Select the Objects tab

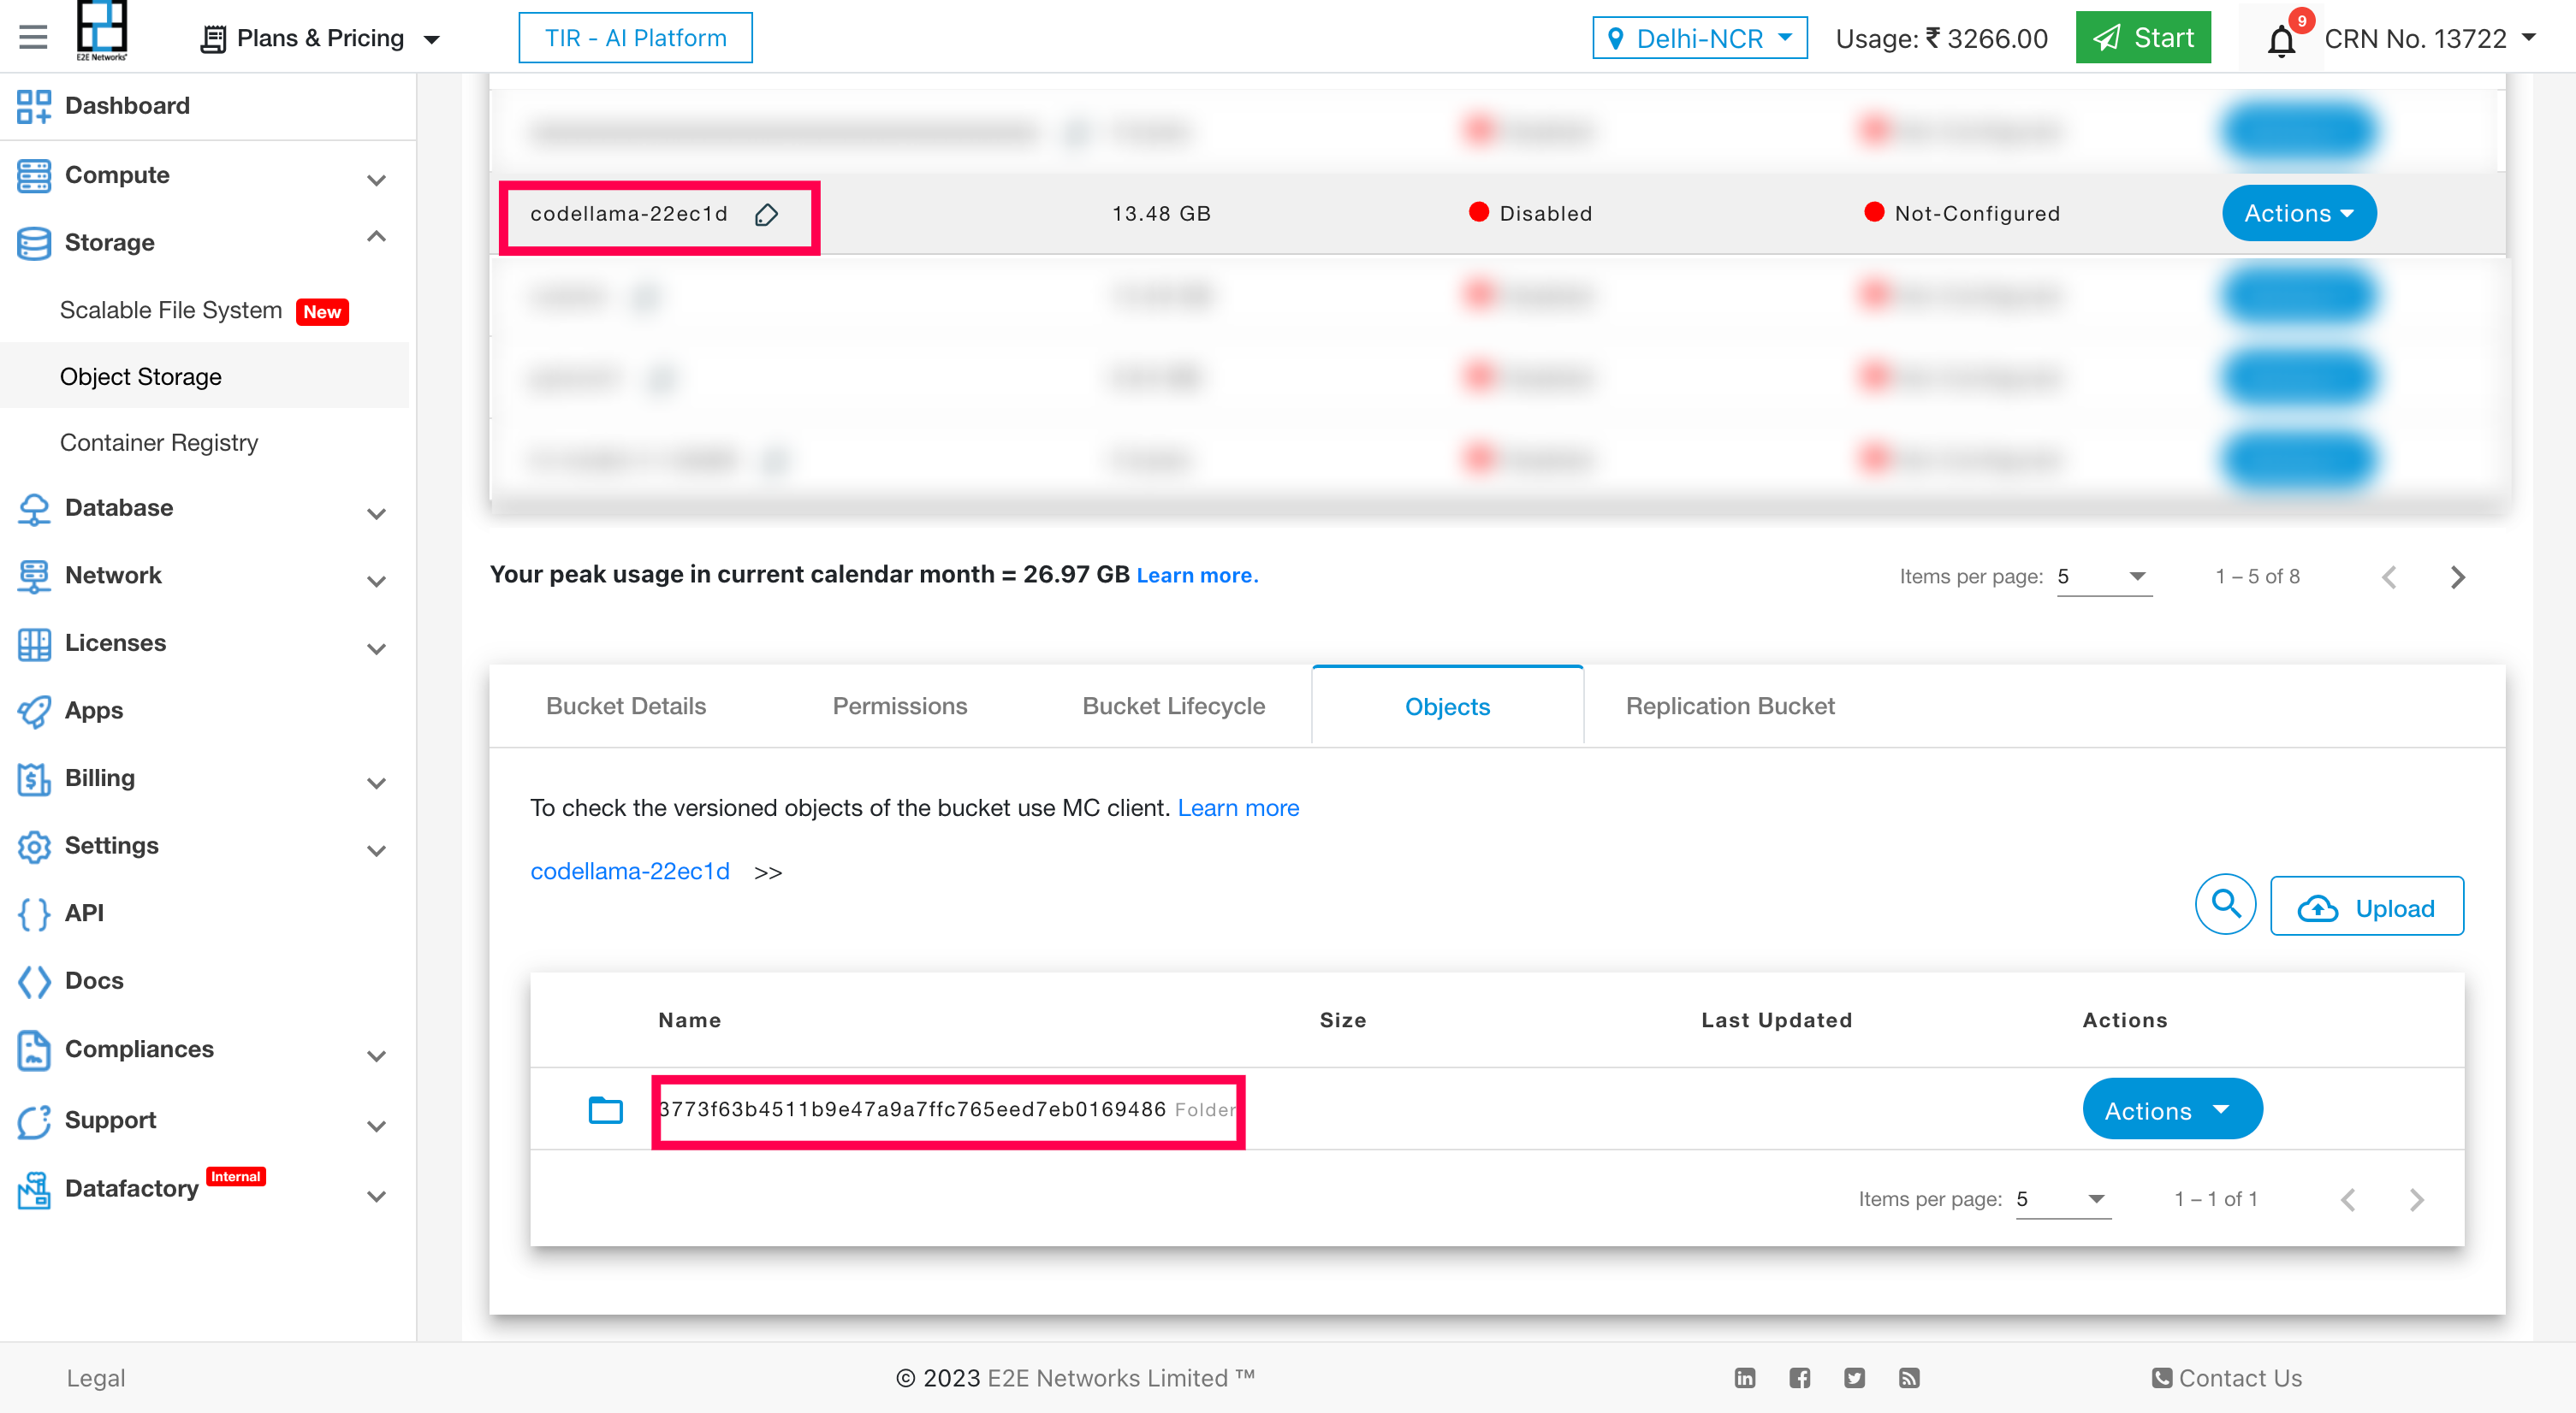(1447, 706)
